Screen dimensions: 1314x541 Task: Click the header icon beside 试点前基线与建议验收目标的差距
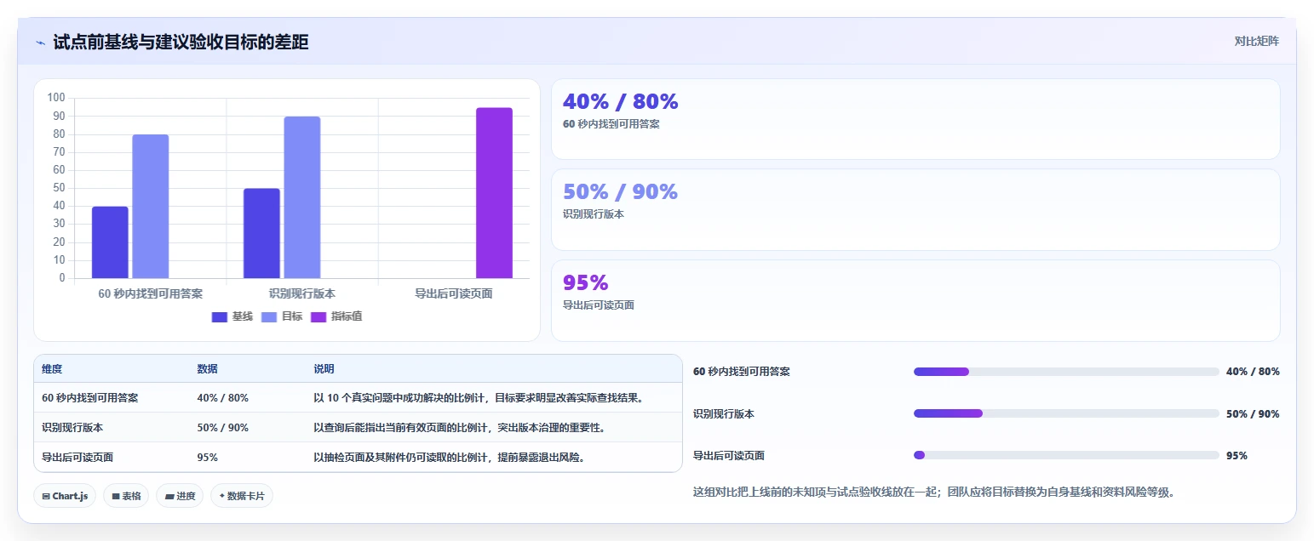(x=40, y=42)
